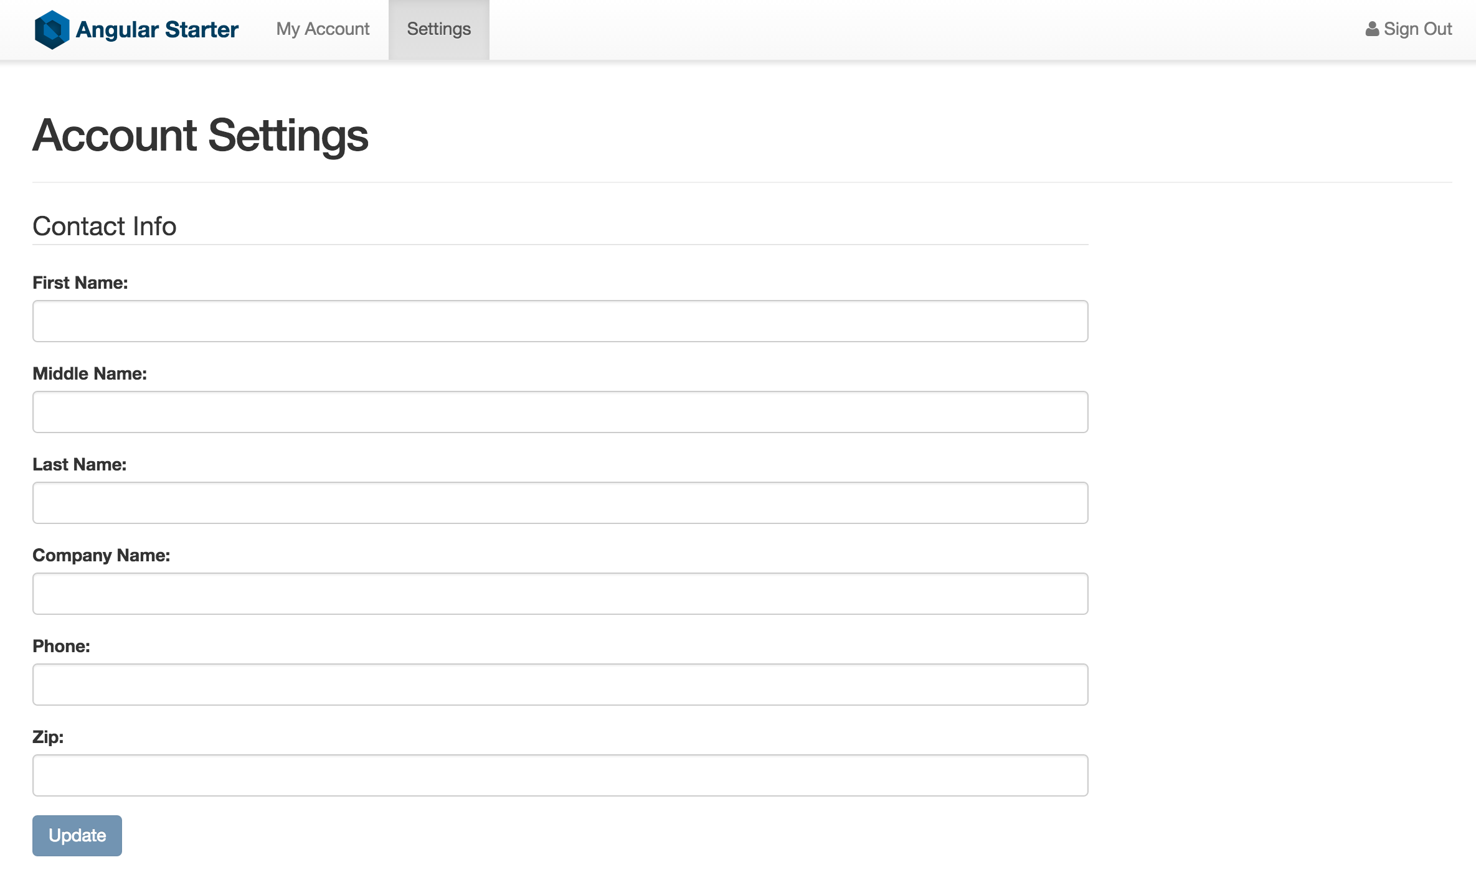Place cursor in the Phone field
Image resolution: width=1476 pixels, height=870 pixels.
(x=560, y=685)
